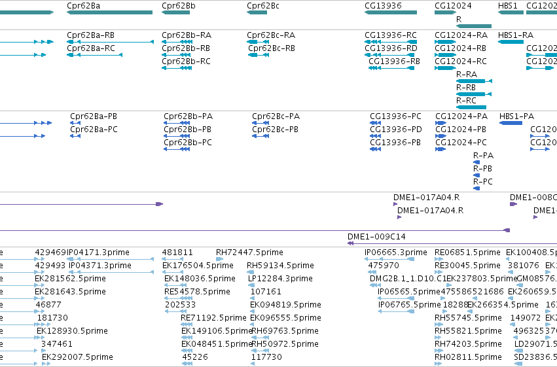Viewport: 557px width, 367px height.
Task: Select transcript Cpr62Bc-RB label
Action: pos(272,48)
